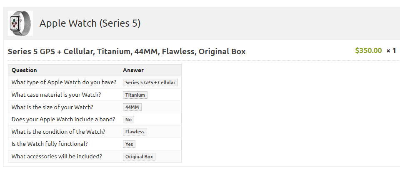Click the 44MM size answer tag
Viewport: 400px width, 185px height.
pos(132,107)
